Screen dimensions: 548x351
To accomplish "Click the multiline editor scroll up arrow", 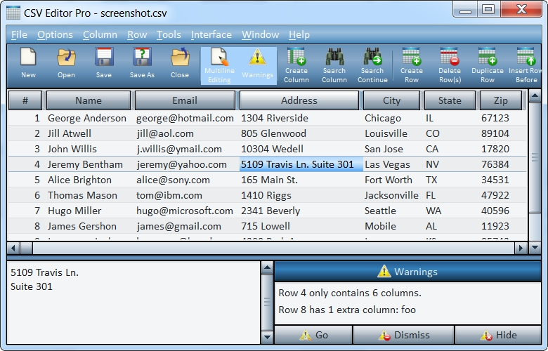I will (x=267, y=268).
